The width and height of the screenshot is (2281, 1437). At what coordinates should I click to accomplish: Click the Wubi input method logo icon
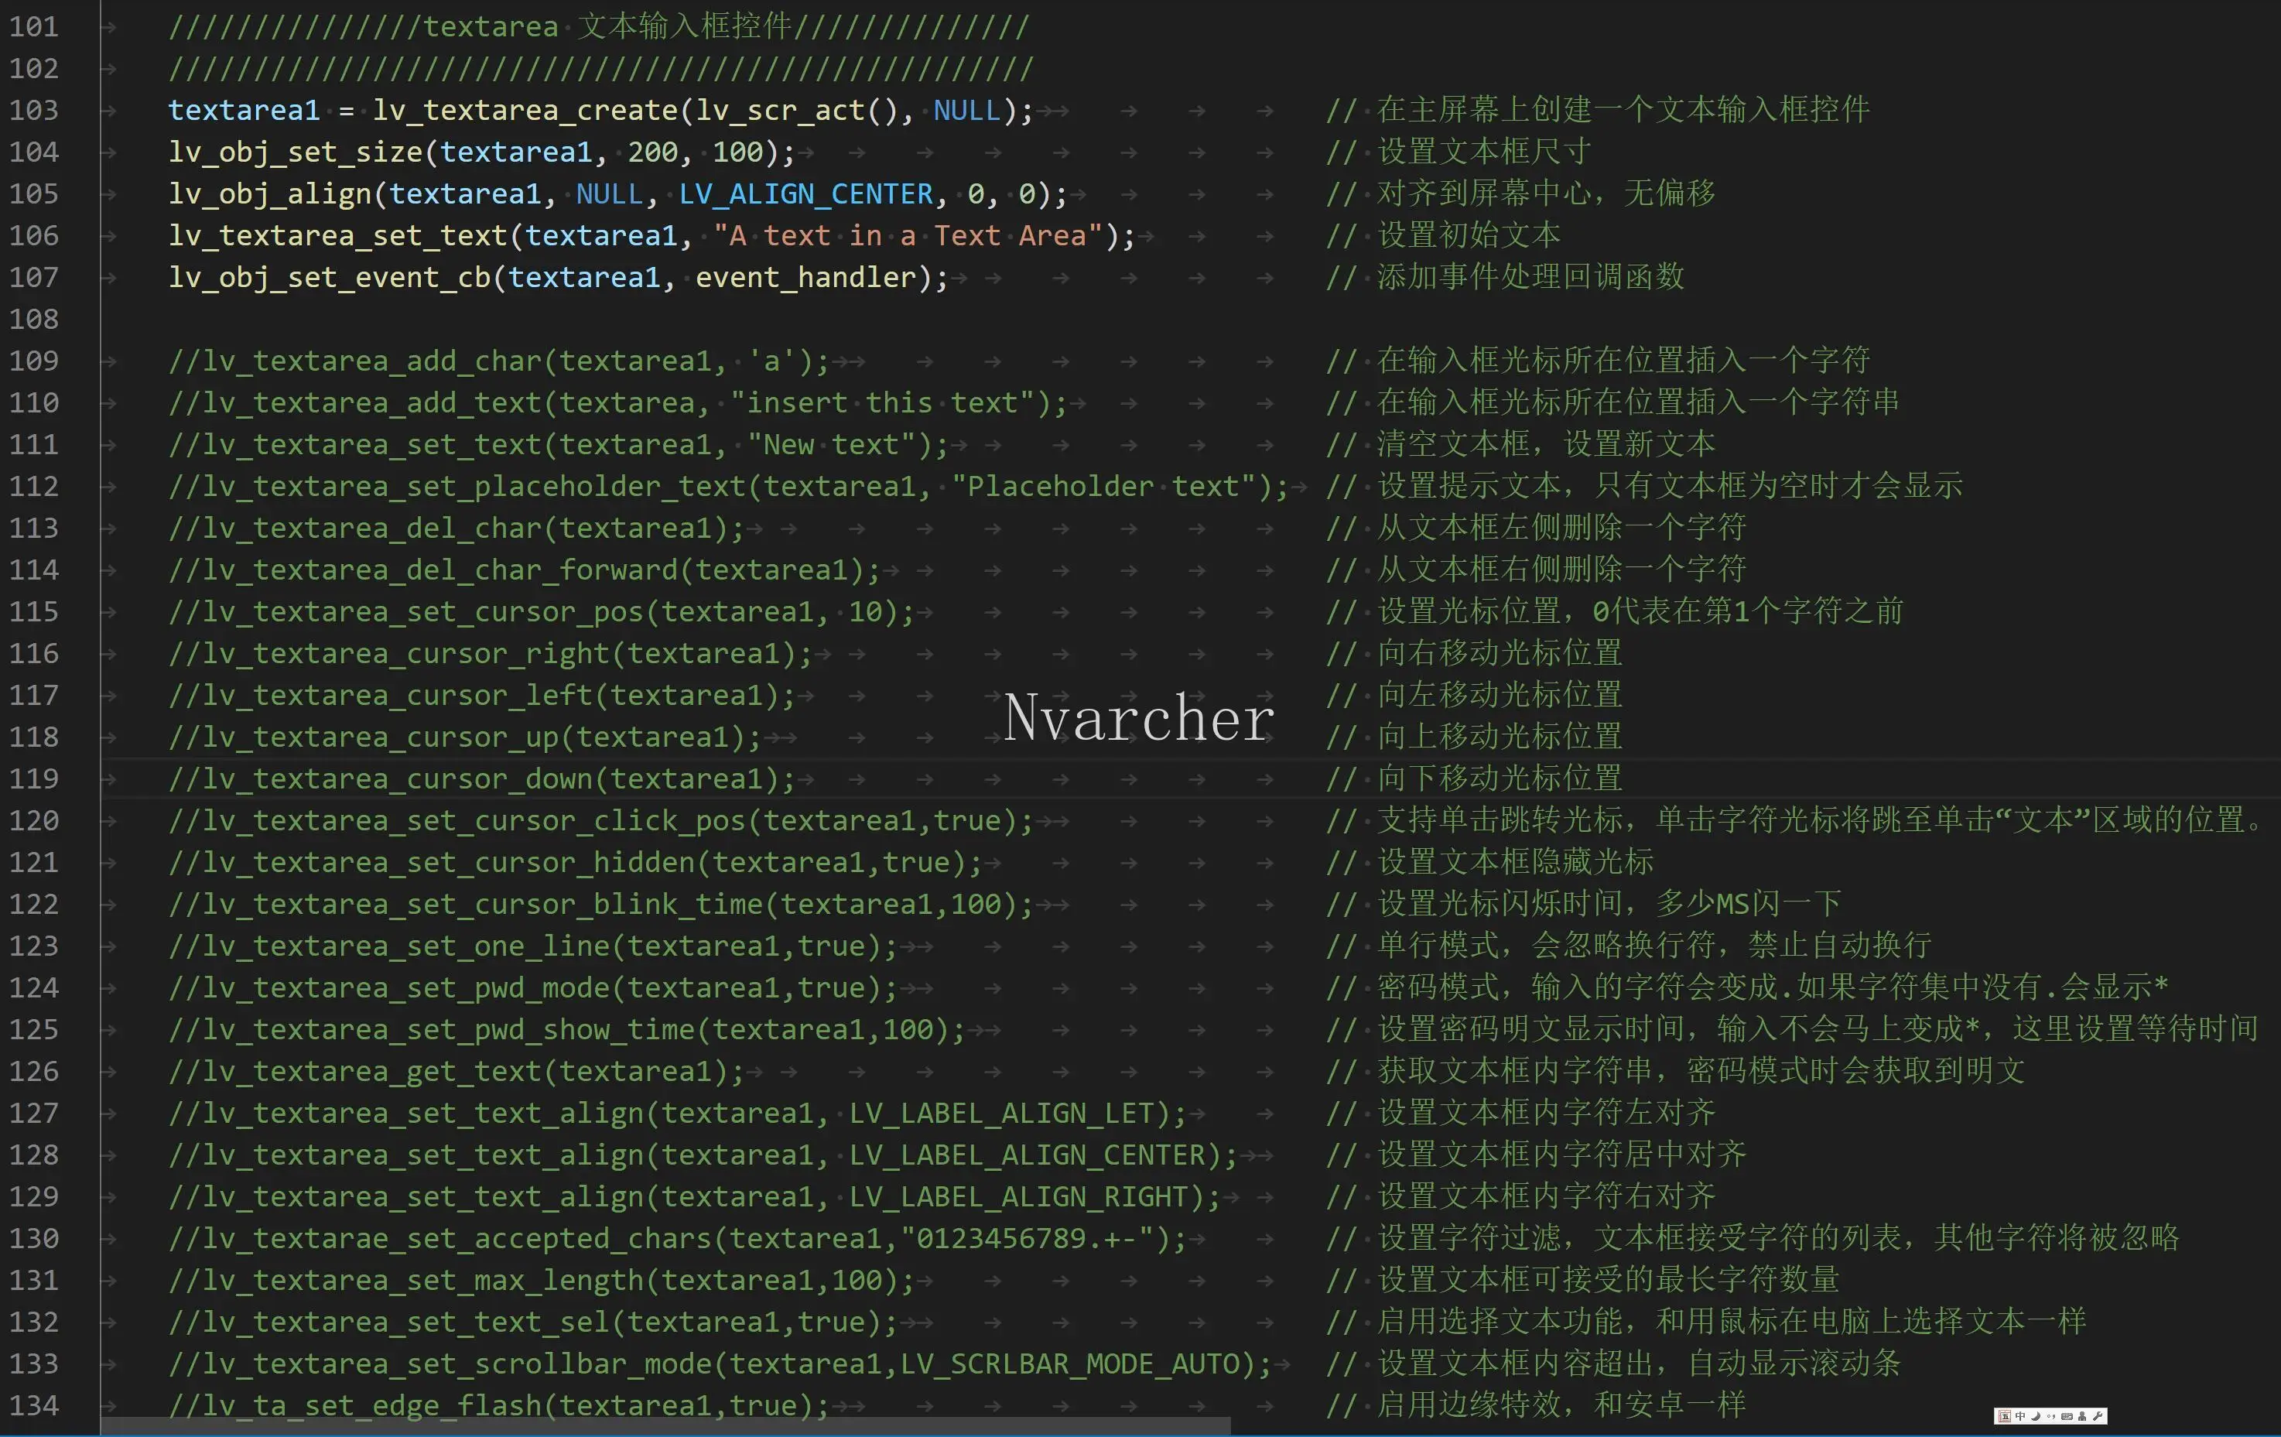[x=2006, y=1417]
